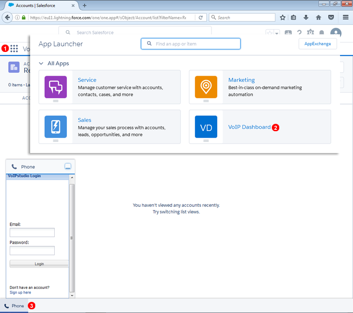Open the App Launcher waffle grid icon
The height and width of the screenshot is (313, 353).
coord(14,48)
